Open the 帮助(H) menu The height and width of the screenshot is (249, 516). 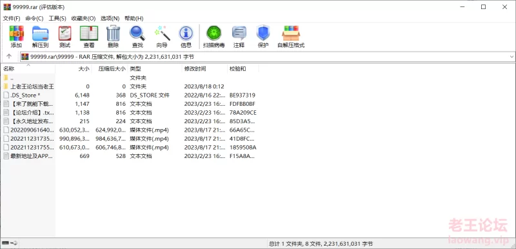click(134, 19)
